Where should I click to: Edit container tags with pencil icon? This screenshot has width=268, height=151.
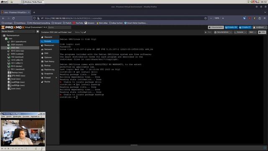pyautogui.click(x=85, y=32)
